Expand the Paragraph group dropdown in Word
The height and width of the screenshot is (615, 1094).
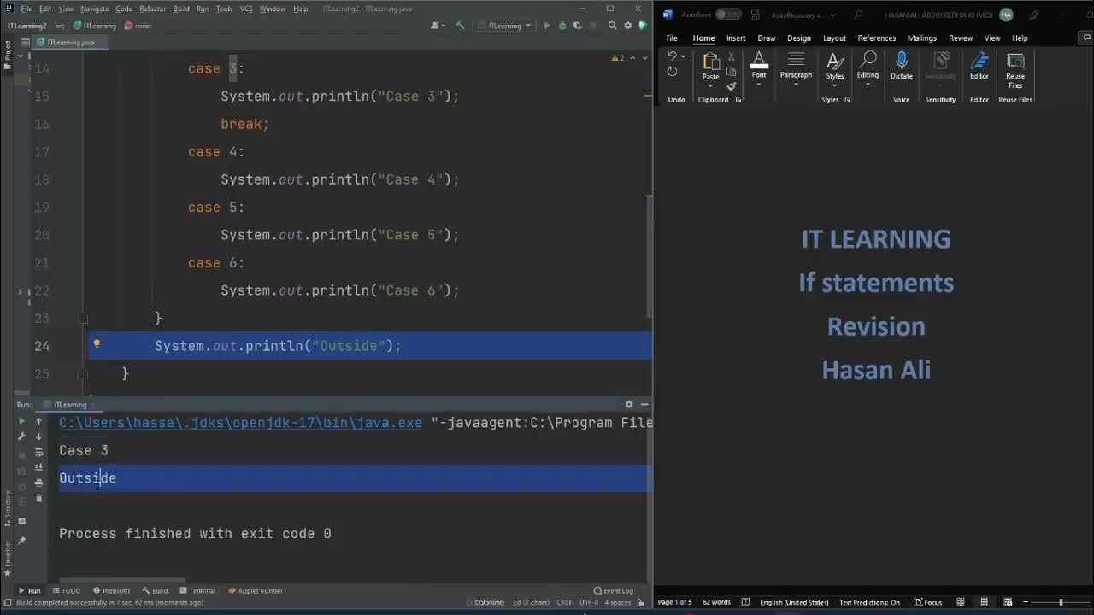point(796,84)
